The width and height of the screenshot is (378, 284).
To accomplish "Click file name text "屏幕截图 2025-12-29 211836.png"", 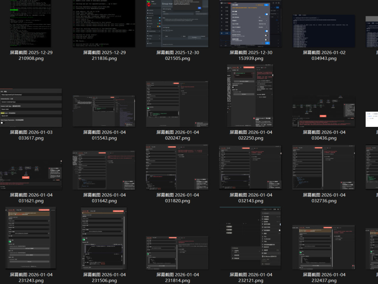I will point(104,55).
